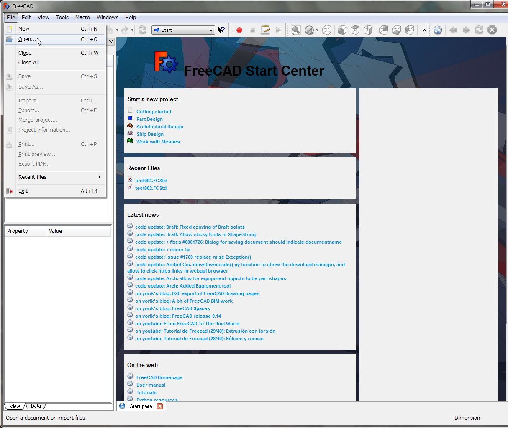
Task: Click the FreeCAD Homepage link
Action: pyautogui.click(x=159, y=377)
